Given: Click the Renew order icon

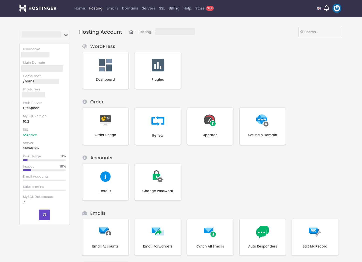Looking at the screenshot, I should click(158, 121).
